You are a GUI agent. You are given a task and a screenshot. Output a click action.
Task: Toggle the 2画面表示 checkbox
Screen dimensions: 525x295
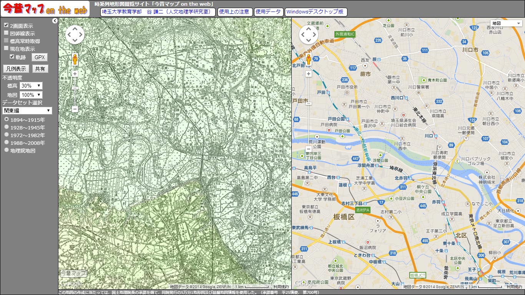pos(6,25)
